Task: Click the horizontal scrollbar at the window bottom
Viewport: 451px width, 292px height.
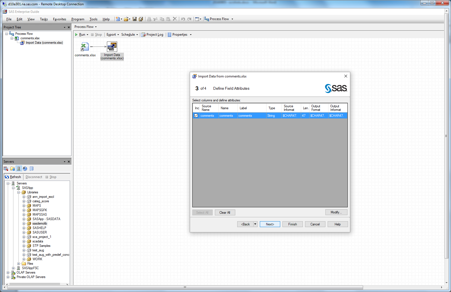Action: (x=185, y=287)
